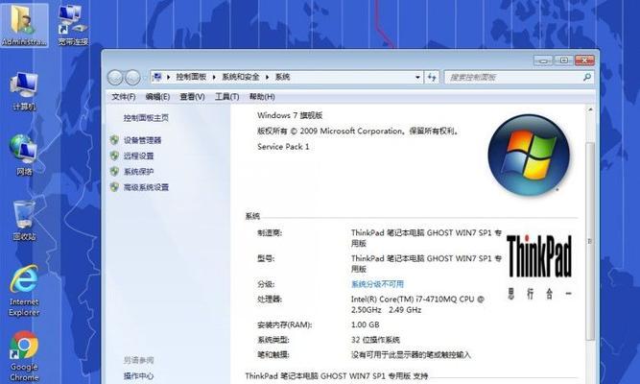Open 高级系统设置 link
The width and height of the screenshot is (640, 384).
(x=146, y=187)
